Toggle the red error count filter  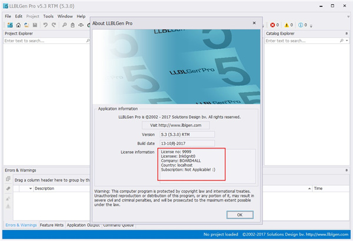coord(274,25)
